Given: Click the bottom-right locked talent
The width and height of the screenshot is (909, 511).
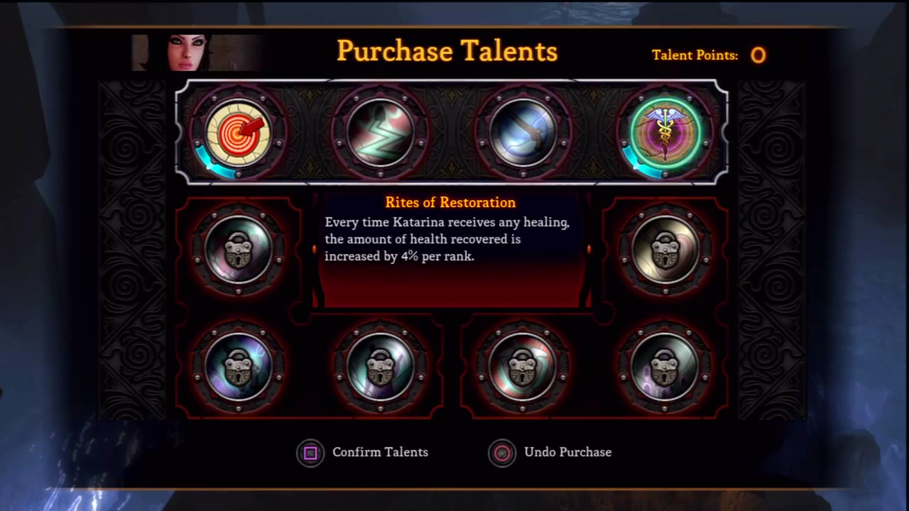Looking at the screenshot, I should coord(665,366).
